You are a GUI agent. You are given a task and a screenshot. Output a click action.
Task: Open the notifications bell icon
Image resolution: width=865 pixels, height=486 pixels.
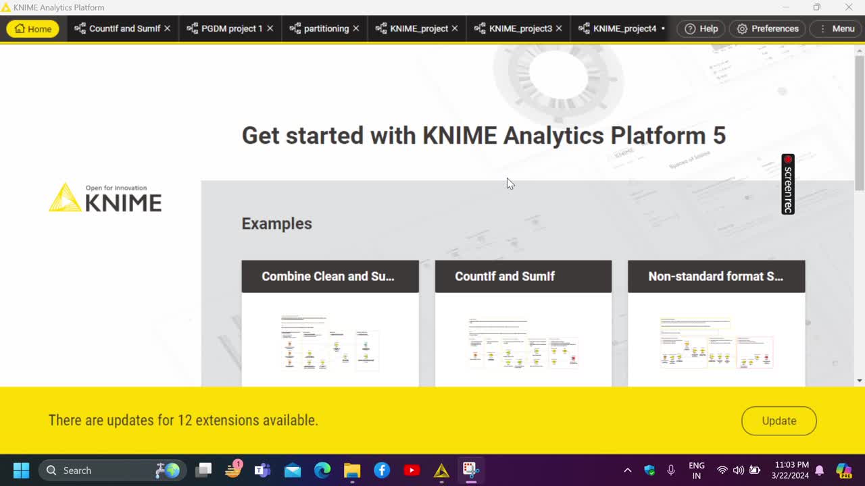click(x=820, y=470)
